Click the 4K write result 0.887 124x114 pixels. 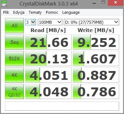click(96, 75)
